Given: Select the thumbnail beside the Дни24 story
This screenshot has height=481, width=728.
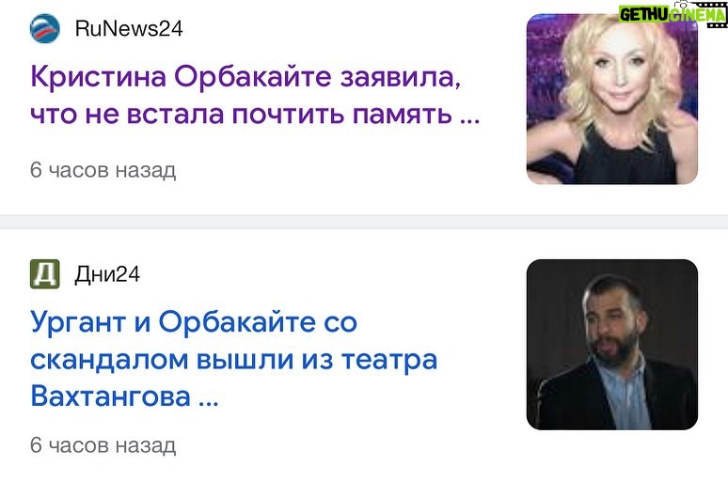Looking at the screenshot, I should coord(612,345).
